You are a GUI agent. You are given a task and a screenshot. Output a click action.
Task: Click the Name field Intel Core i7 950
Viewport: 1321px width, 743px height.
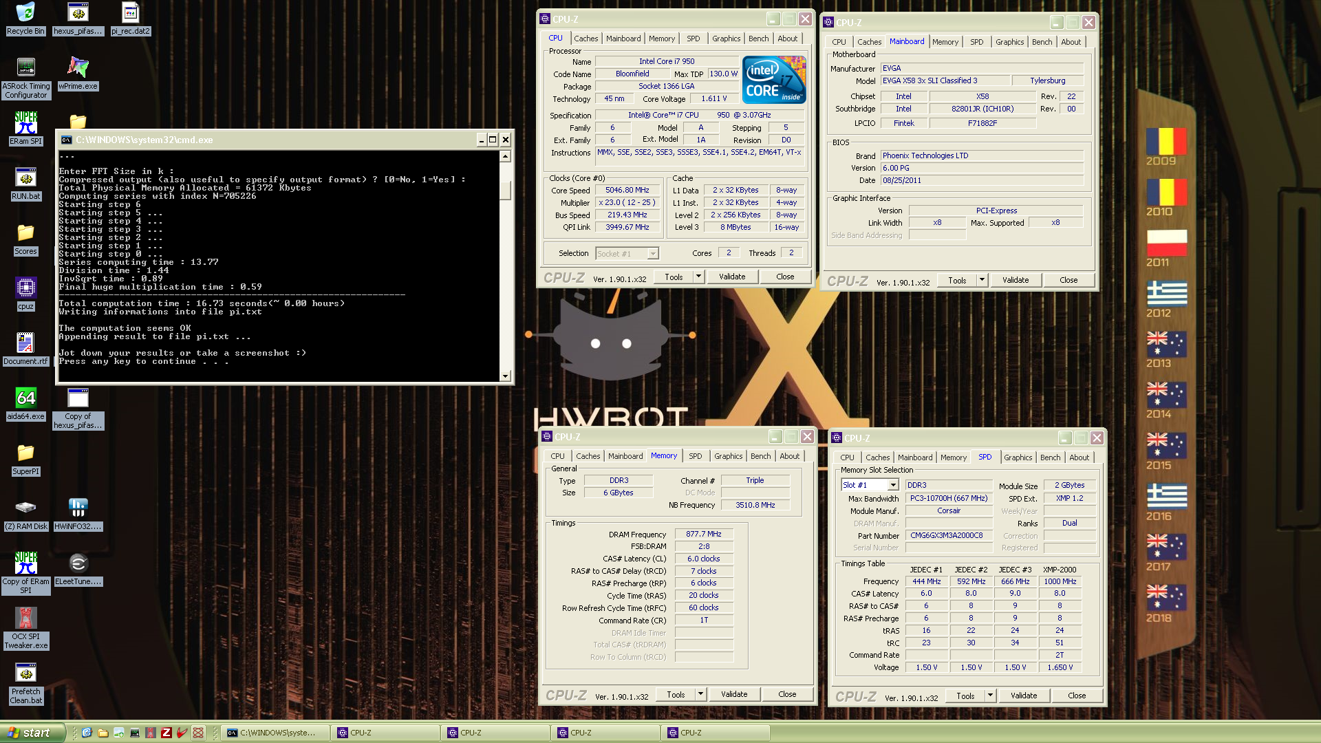[x=666, y=61]
